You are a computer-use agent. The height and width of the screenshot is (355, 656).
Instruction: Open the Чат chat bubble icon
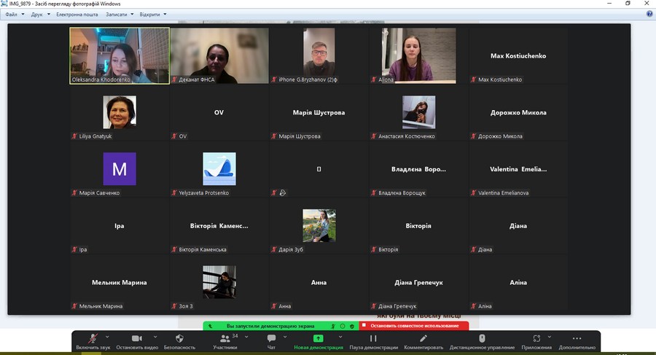click(272, 338)
